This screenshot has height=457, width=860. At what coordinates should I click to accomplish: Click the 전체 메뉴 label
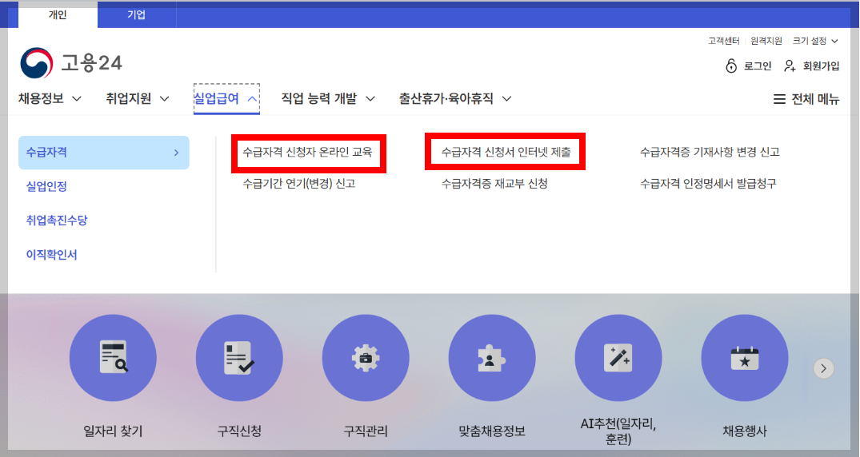point(815,99)
